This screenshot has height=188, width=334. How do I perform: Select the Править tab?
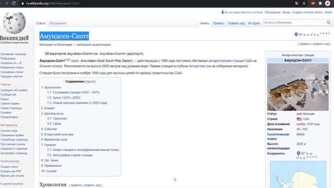(219, 23)
